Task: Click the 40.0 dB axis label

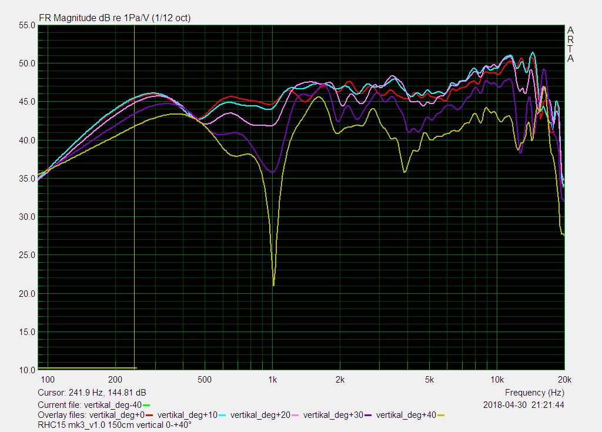Action: tap(27, 140)
